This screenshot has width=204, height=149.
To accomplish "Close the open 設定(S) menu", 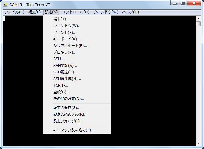I will [51, 12].
